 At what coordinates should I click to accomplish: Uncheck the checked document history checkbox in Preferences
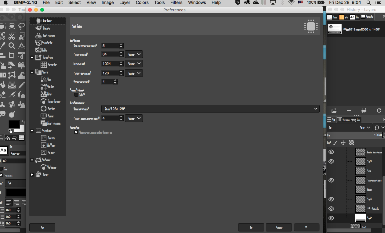click(76, 132)
